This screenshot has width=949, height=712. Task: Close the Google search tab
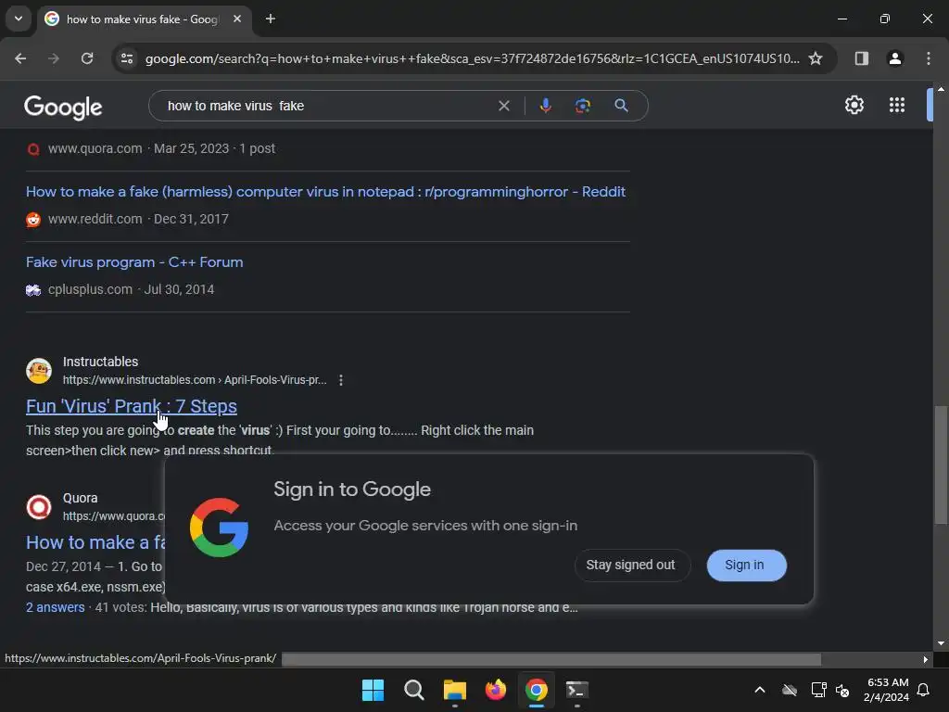click(x=237, y=19)
